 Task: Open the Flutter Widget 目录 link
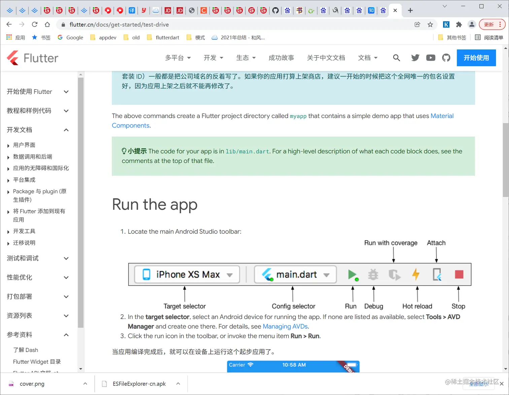click(37, 362)
